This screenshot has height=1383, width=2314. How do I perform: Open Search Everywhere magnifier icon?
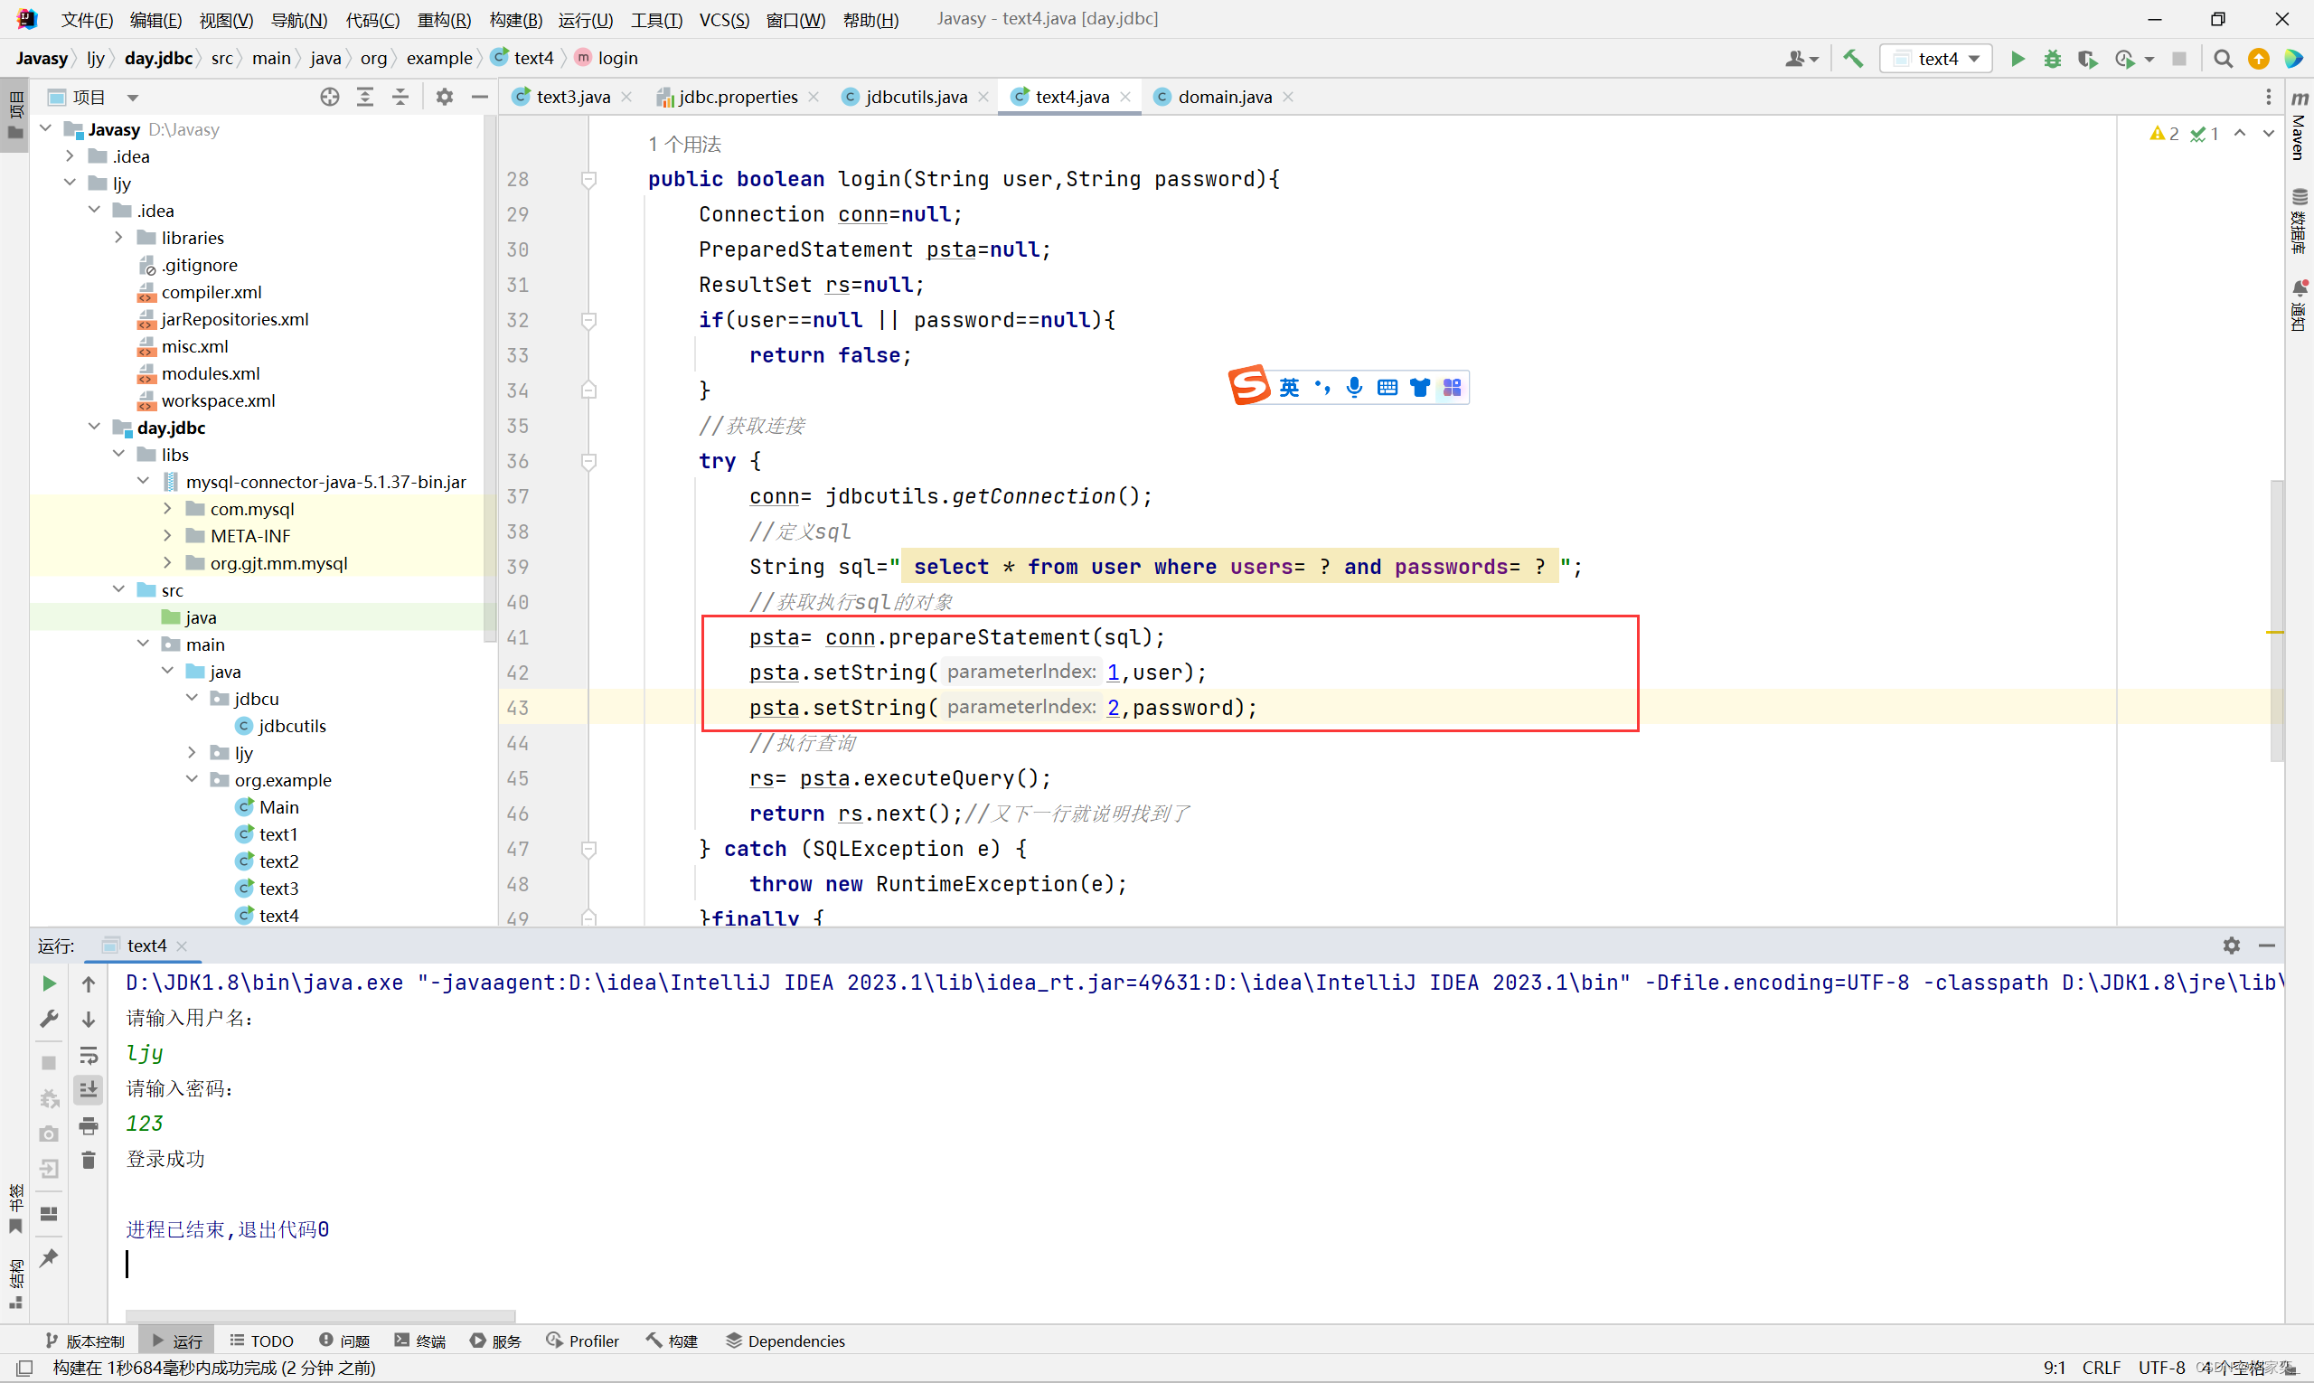pos(2223,59)
